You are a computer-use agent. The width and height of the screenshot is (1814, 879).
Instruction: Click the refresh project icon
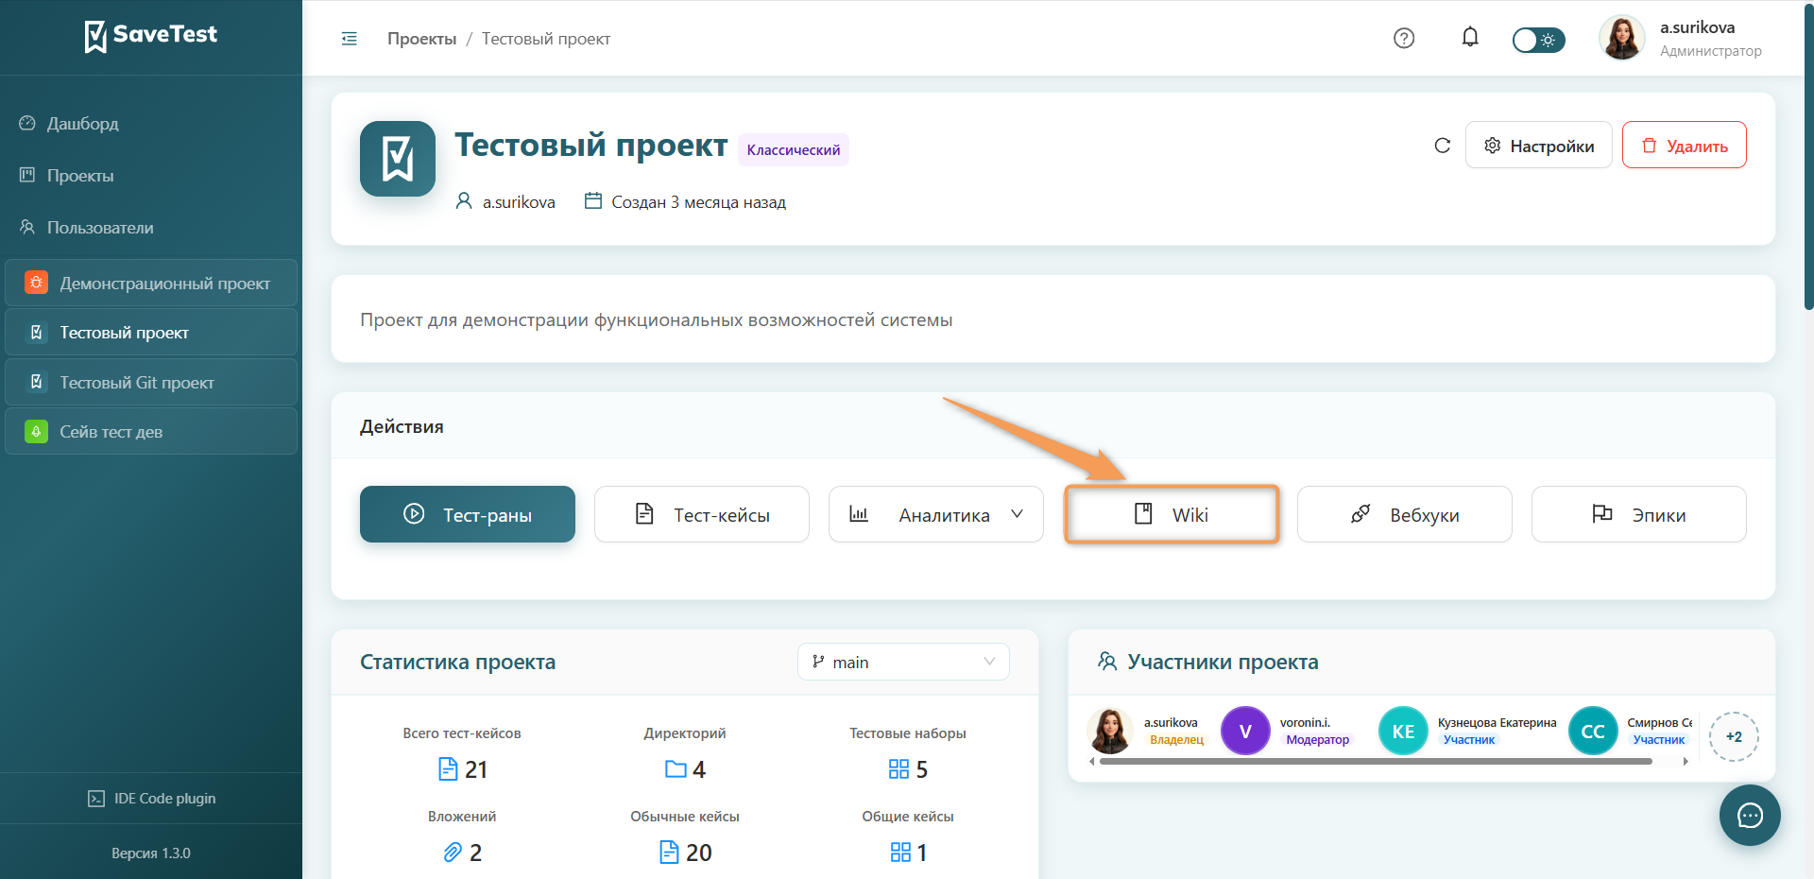[1442, 146]
